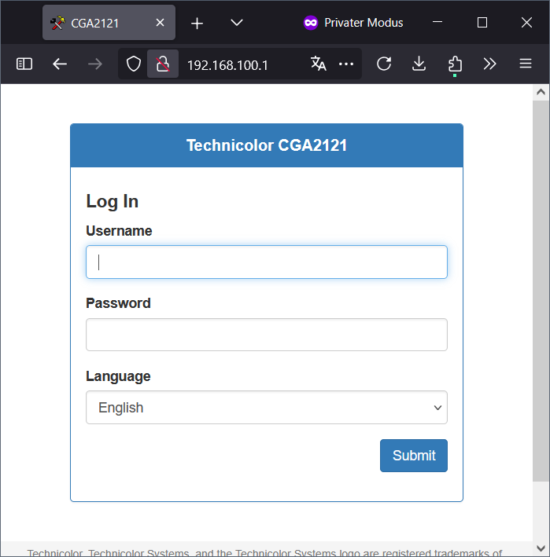Click the vertical scrollbar thumb
This screenshot has height=557, width=550.
point(541,291)
